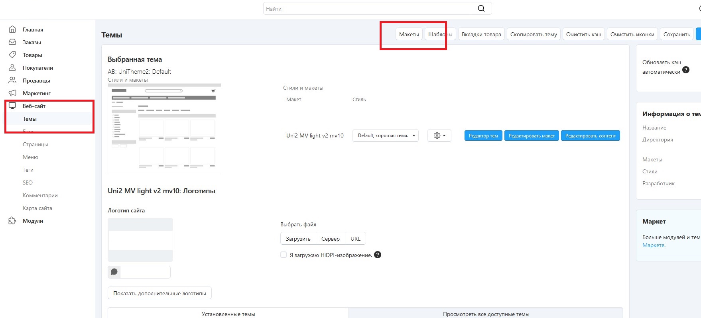Open the Макеты section button
Image resolution: width=701 pixels, height=318 pixels.
coord(409,34)
